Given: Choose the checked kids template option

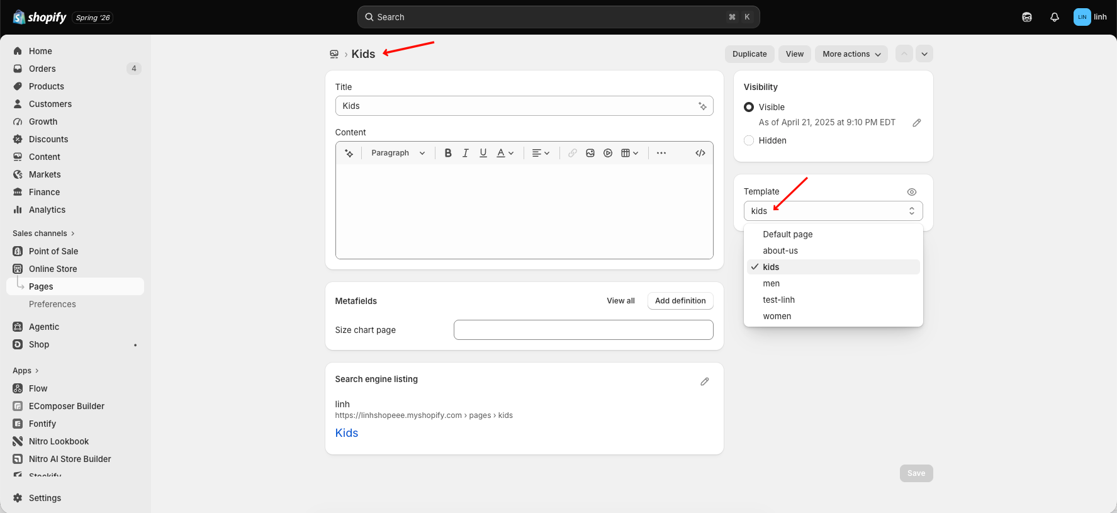Looking at the screenshot, I should [833, 267].
